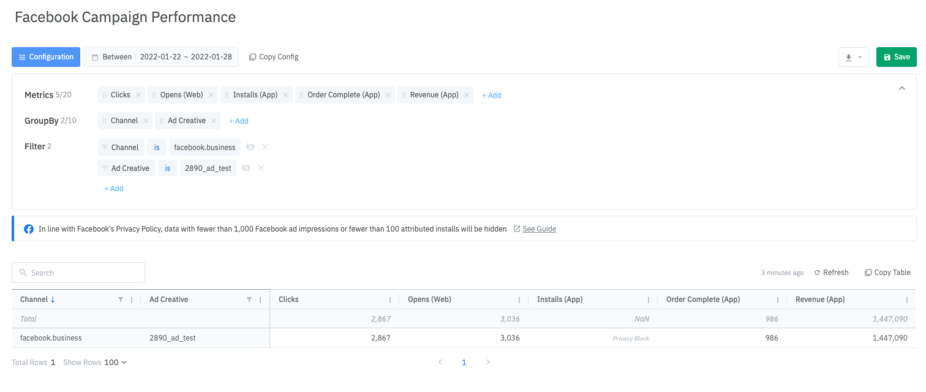The image size is (926, 392).
Task: Hide the facebook.business channel filter
Action: tap(250, 147)
